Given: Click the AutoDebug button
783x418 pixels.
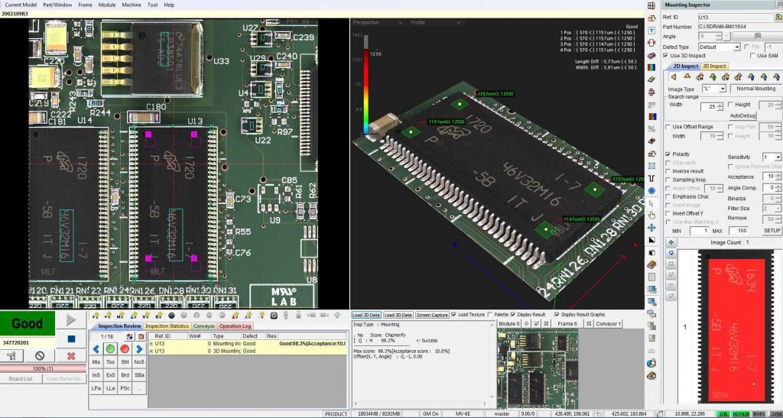Looking at the screenshot, I should (x=742, y=115).
